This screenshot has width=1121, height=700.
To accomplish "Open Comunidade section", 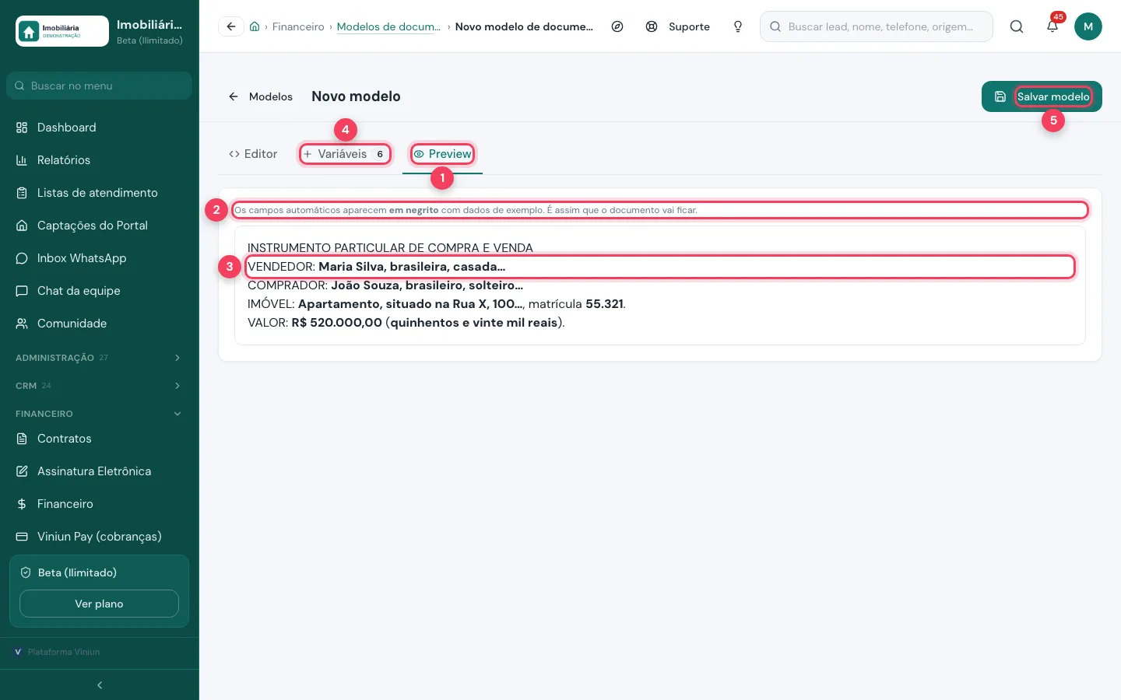I will coord(99,324).
